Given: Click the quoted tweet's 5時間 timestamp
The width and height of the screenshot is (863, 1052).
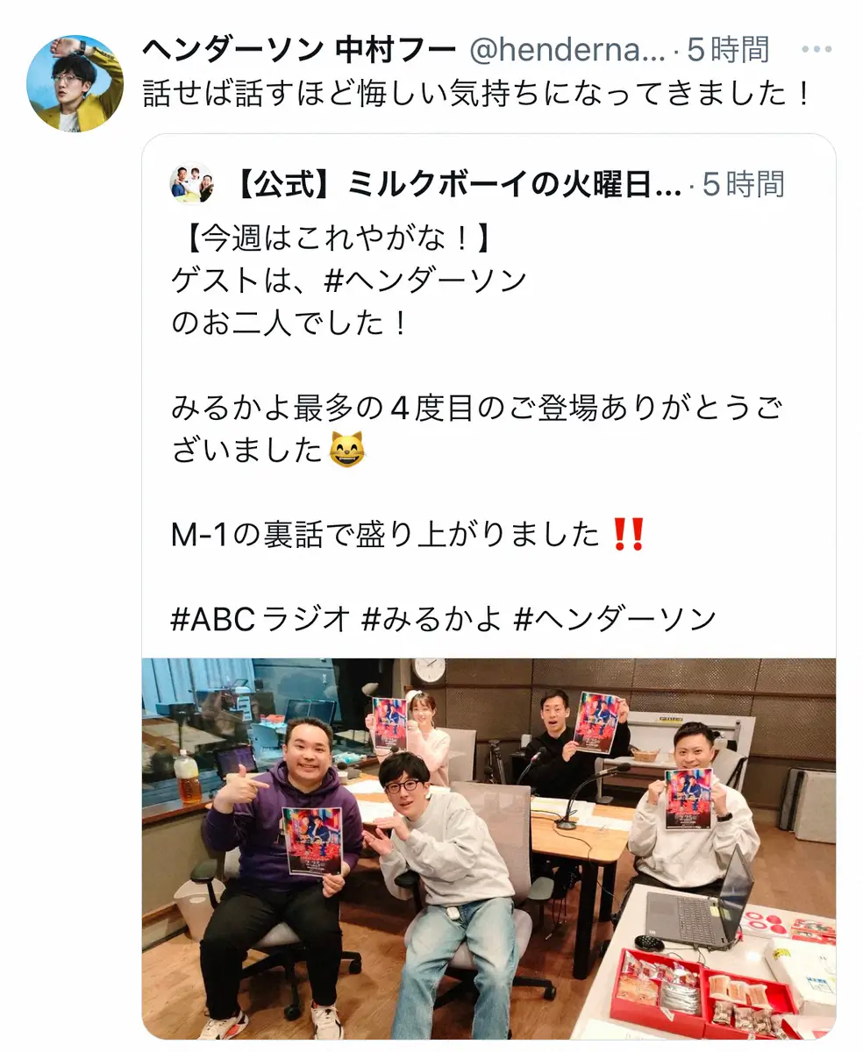Looking at the screenshot, I should point(743,184).
